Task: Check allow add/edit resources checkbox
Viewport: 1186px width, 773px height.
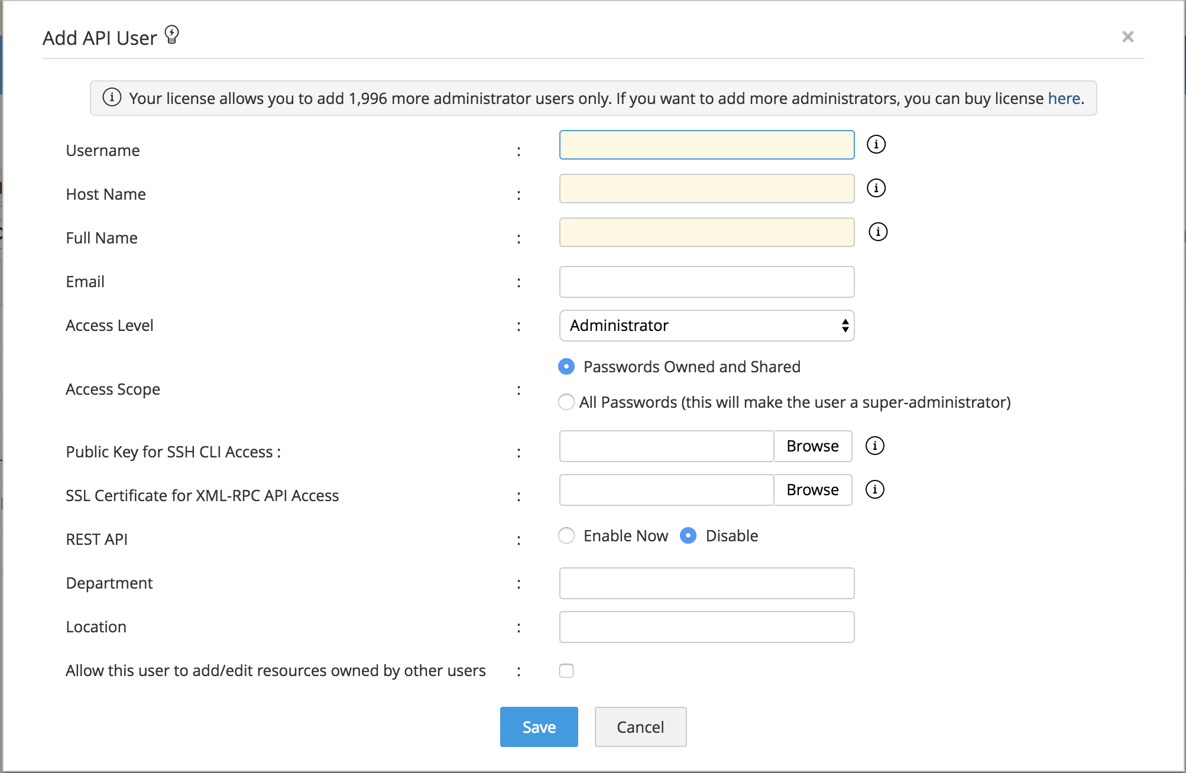Action: [566, 671]
